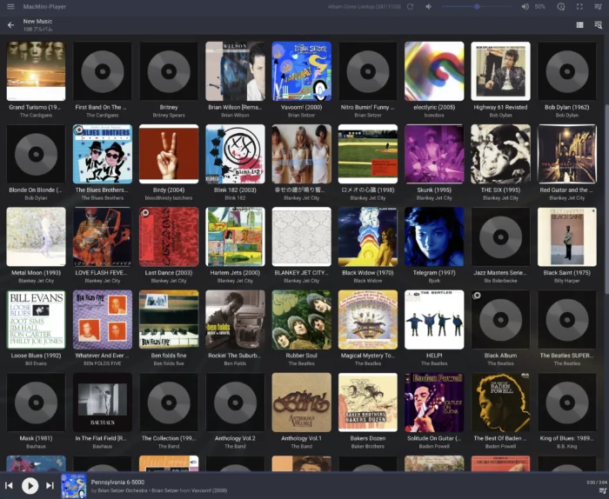Click the Loose Blues (1992) album title

pyautogui.click(x=36, y=356)
